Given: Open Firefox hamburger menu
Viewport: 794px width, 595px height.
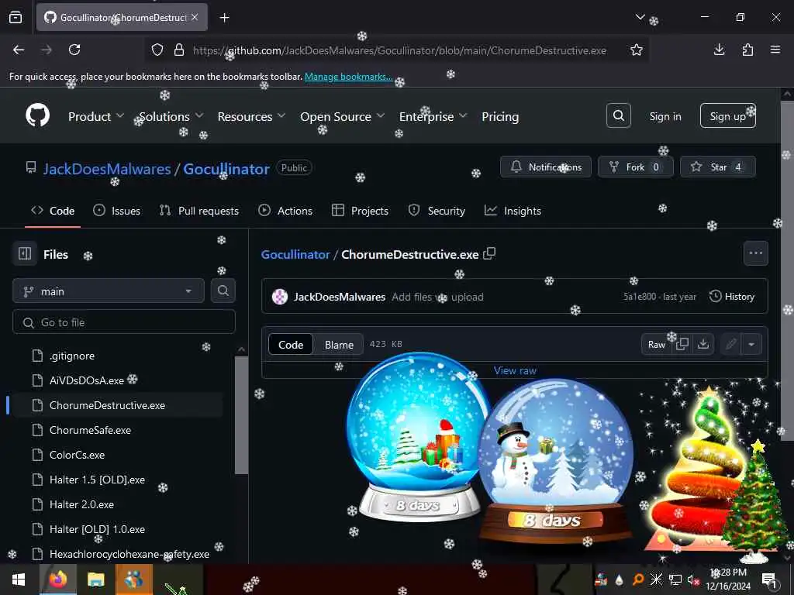Looking at the screenshot, I should (775, 50).
